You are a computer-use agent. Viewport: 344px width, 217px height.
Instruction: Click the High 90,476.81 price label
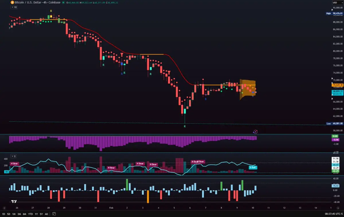[335, 13]
